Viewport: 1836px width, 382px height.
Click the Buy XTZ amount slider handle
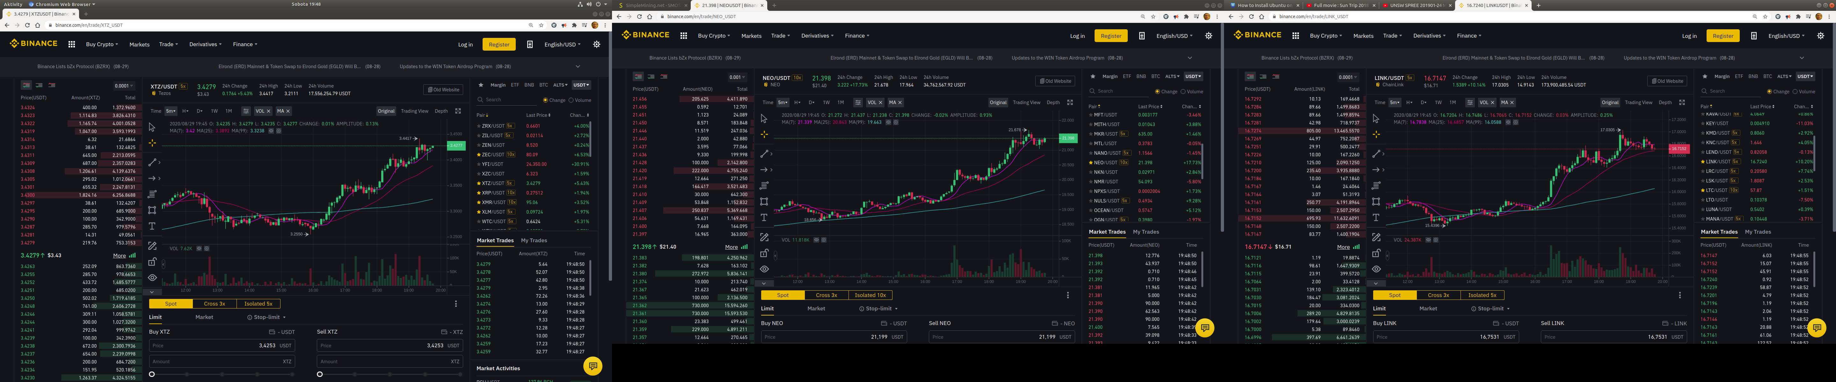tap(152, 374)
